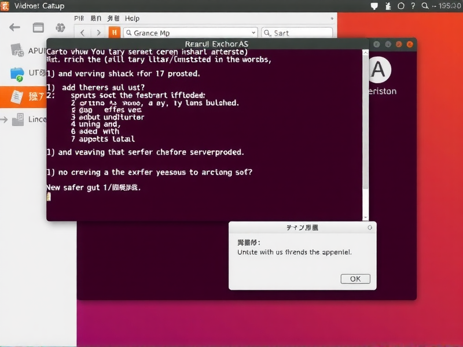Click the window icon beside the back arrow
Image resolution: width=463 pixels, height=347 pixels.
point(37,27)
